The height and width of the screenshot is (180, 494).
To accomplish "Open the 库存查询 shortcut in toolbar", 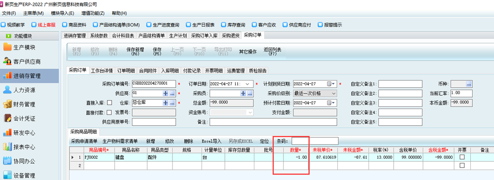I will click(234, 25).
